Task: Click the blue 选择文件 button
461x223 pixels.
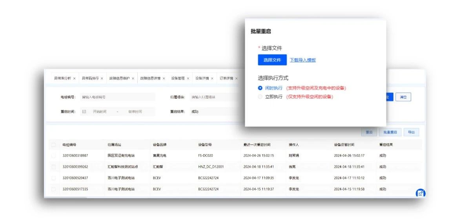Action: tap(272, 60)
